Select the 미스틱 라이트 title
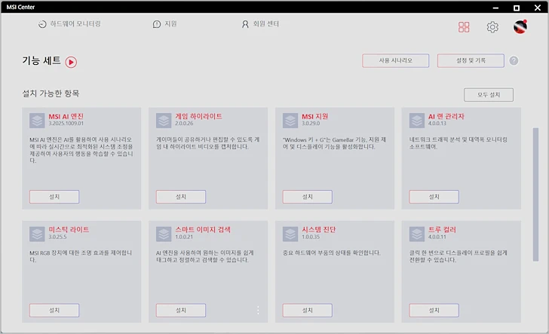The height and width of the screenshot is (334, 549). click(69, 230)
